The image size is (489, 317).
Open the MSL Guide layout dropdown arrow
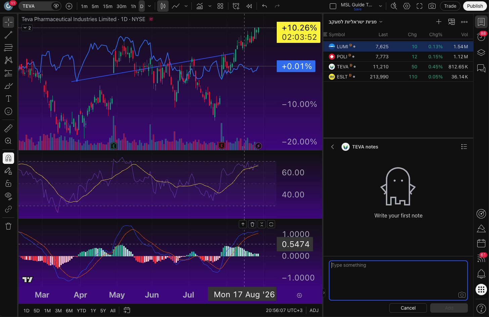[x=380, y=6]
